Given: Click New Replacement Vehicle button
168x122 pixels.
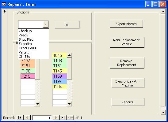Looking at the screenshot, I should [127, 42].
